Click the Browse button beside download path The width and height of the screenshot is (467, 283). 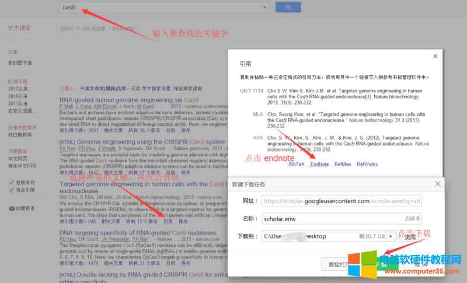point(410,237)
